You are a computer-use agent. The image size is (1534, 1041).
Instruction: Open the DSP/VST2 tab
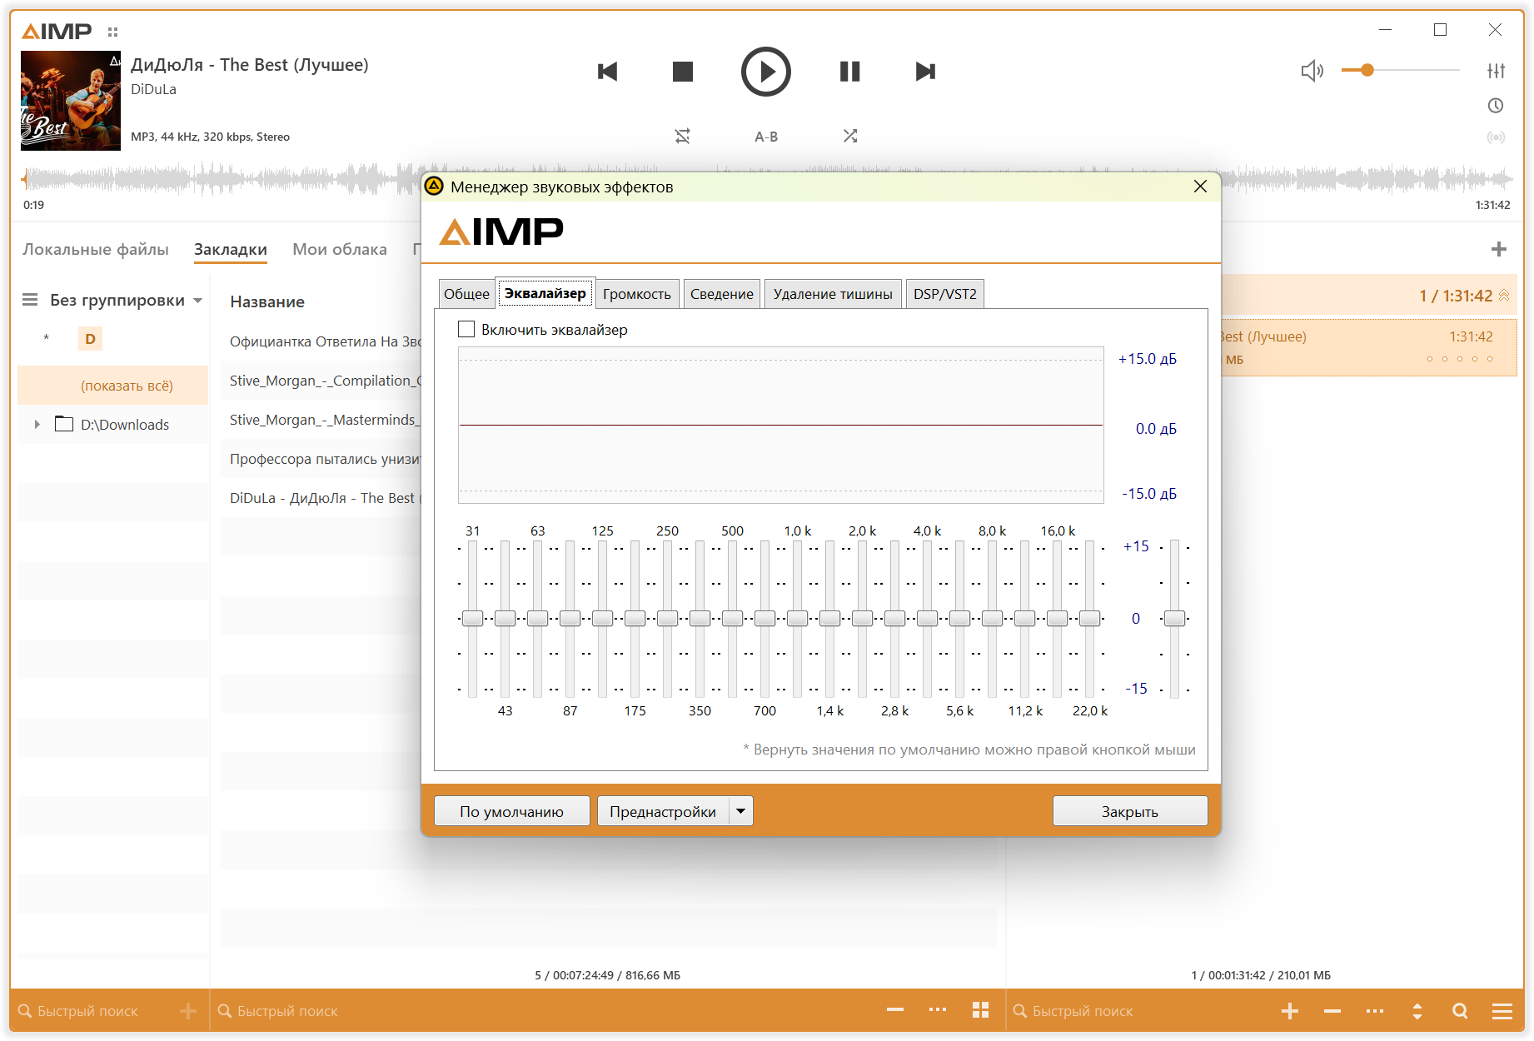click(x=945, y=294)
